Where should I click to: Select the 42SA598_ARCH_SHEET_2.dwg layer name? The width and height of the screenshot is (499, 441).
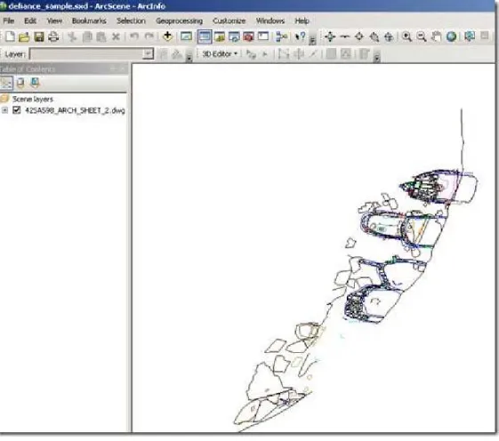coord(75,110)
